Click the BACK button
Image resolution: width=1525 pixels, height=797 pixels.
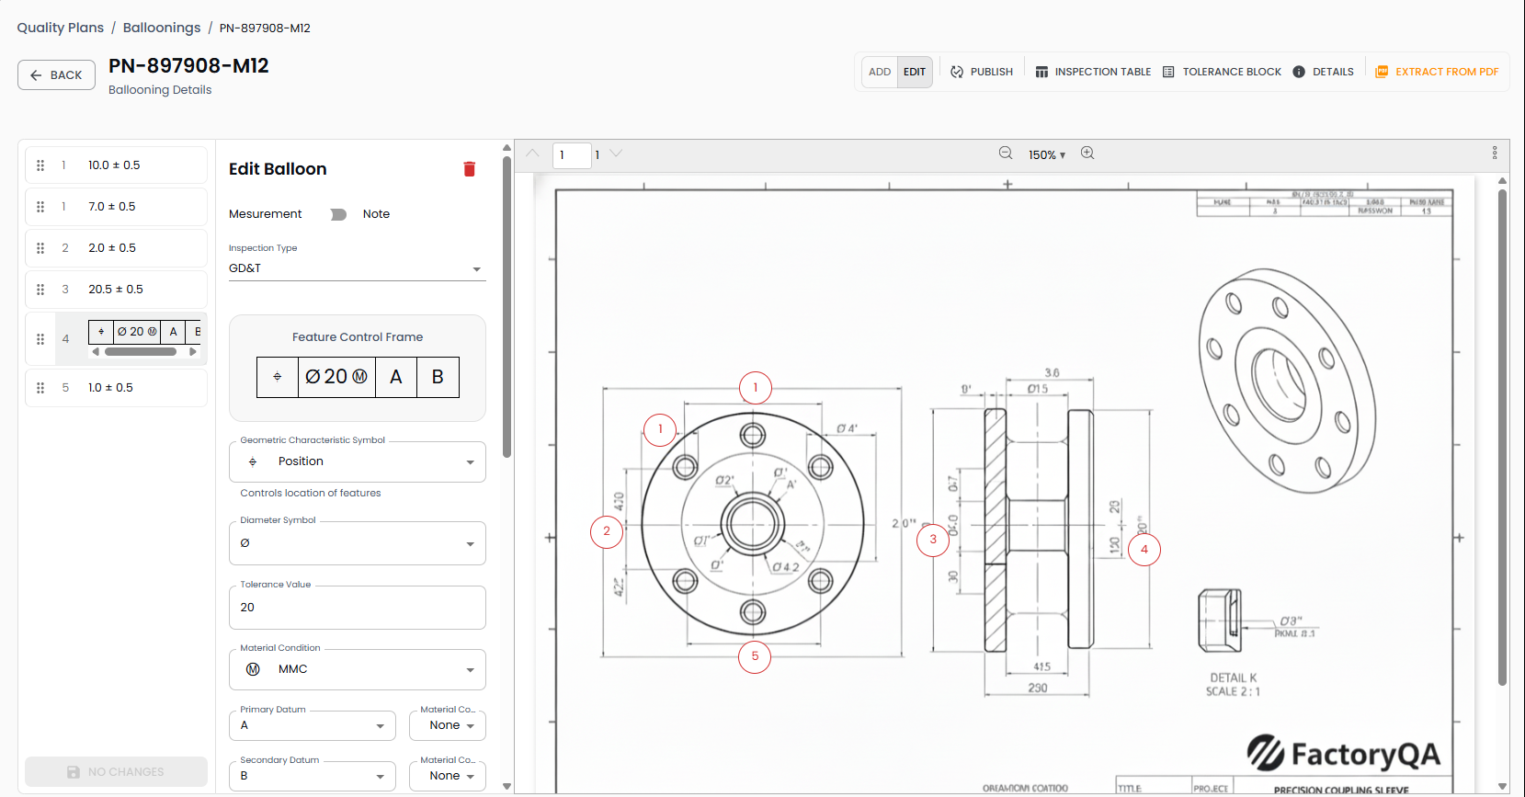pos(56,75)
